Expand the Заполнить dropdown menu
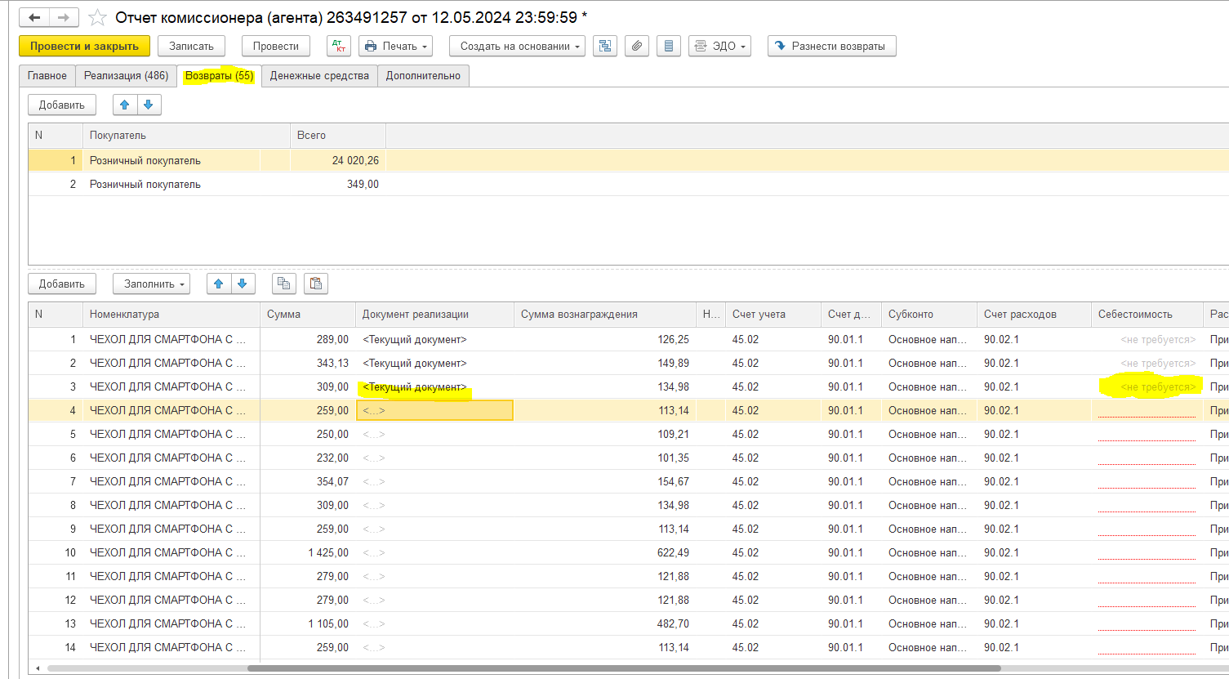Screen dimensions: 1229x679 pos(151,284)
